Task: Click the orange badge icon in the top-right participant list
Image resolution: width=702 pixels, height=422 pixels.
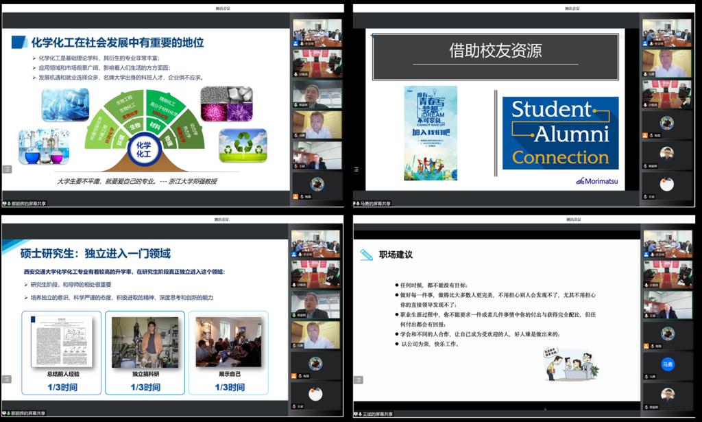Action: (646, 137)
